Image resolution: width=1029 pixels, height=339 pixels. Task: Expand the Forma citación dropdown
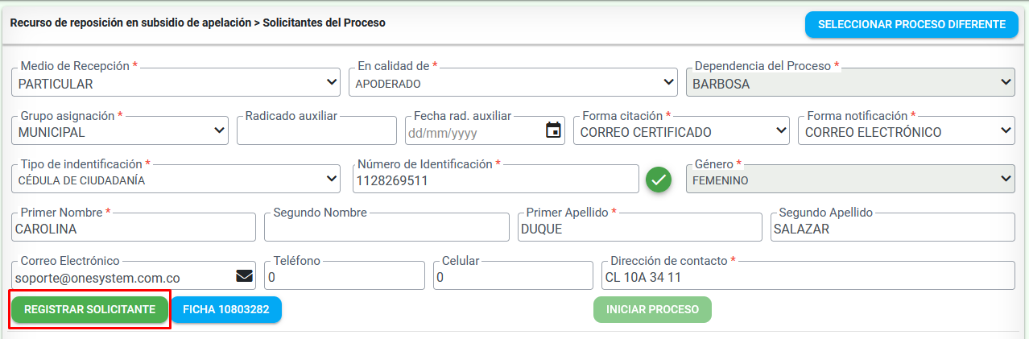681,131
